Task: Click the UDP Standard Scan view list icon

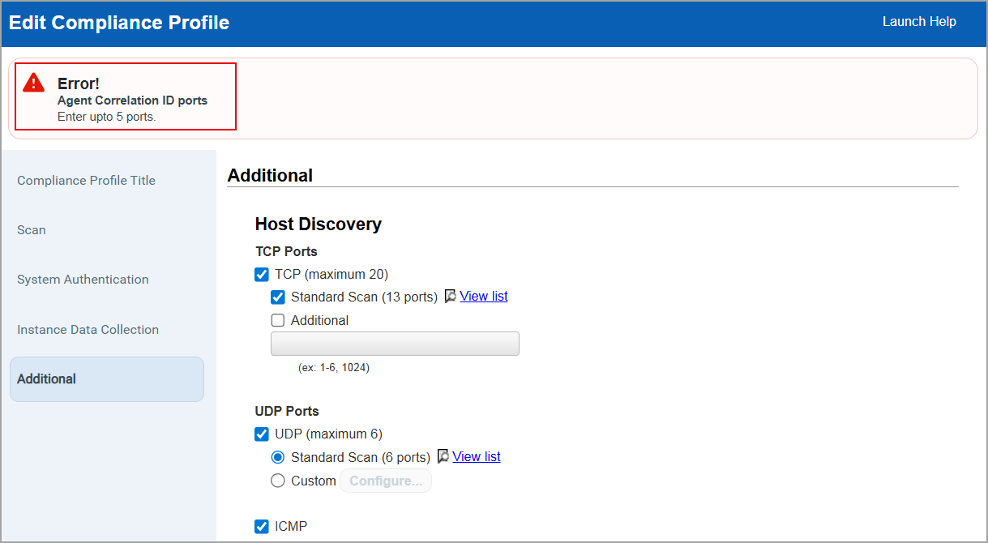Action: pos(443,457)
